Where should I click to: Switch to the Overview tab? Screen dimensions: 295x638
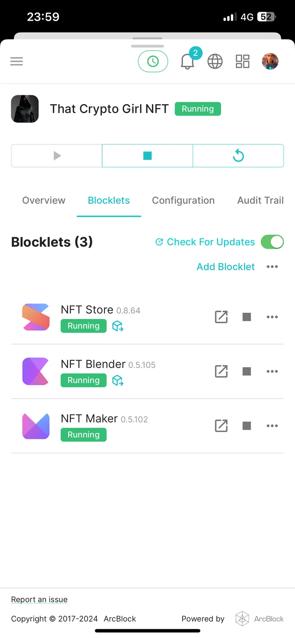(x=44, y=201)
